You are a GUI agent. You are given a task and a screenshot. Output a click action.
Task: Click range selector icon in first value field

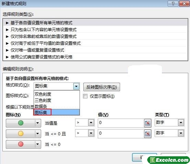[148, 123]
